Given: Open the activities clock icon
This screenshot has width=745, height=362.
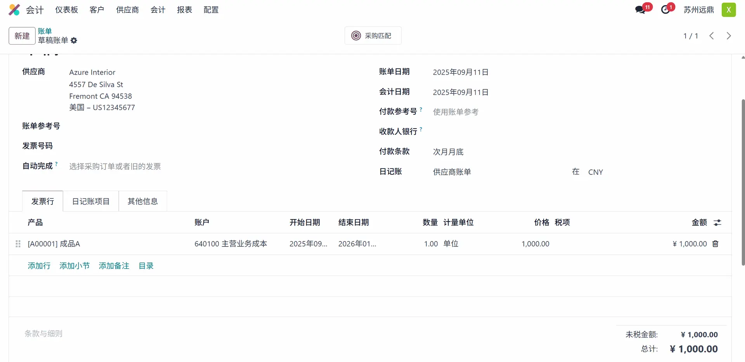Looking at the screenshot, I should click(x=665, y=10).
